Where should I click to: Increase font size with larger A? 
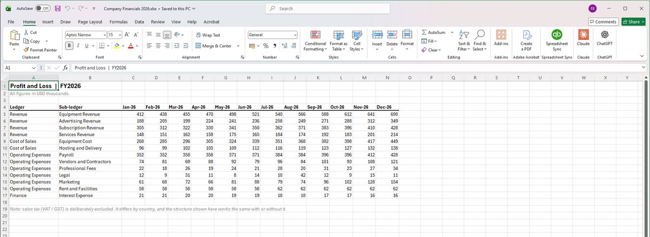(127, 35)
